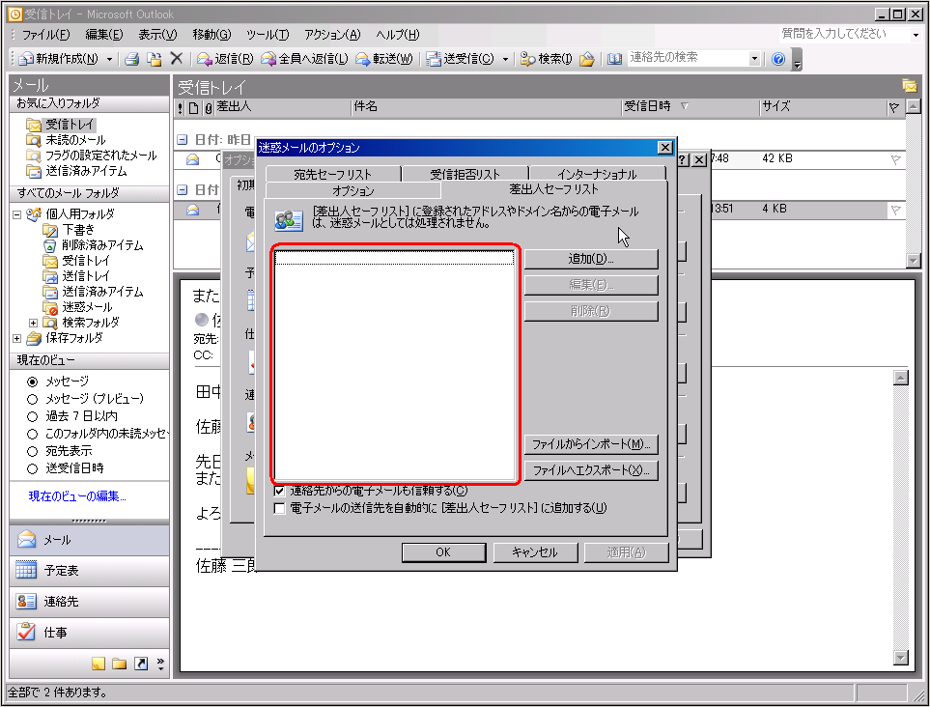
Task: Switch to Tasks (仕事) navigation pane
Action: pos(89,633)
